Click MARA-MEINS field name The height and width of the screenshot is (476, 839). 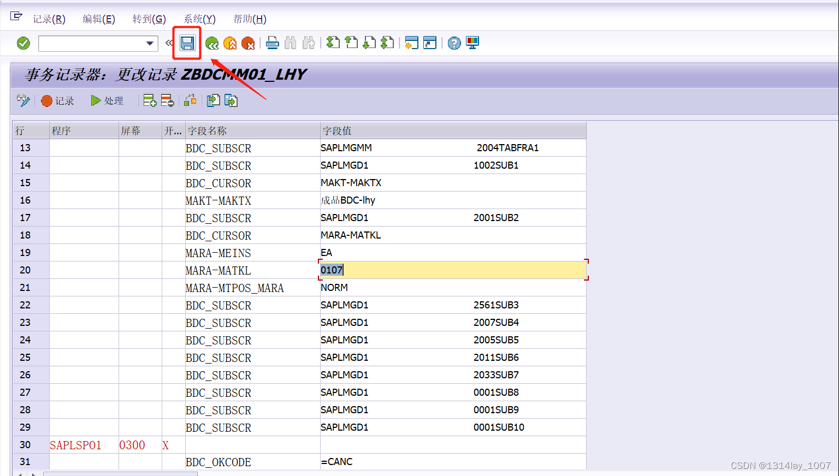coord(218,253)
